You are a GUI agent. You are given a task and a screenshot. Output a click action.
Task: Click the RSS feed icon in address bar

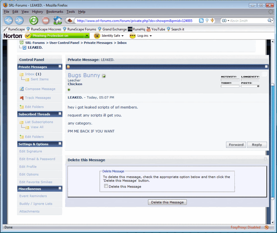coord(201,20)
